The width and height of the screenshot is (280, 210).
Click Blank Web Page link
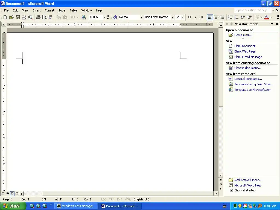tap(245, 51)
